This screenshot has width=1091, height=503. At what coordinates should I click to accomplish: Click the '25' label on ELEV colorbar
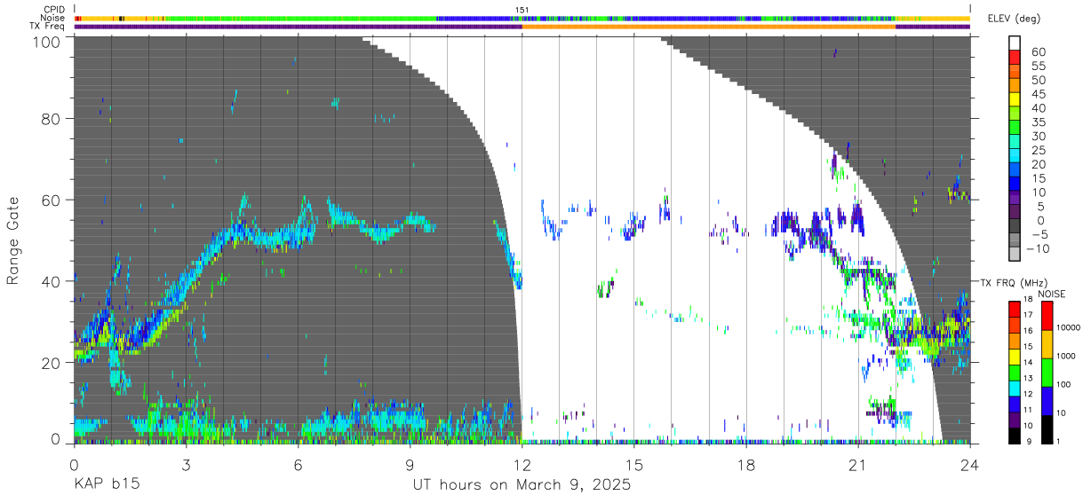tap(1038, 151)
